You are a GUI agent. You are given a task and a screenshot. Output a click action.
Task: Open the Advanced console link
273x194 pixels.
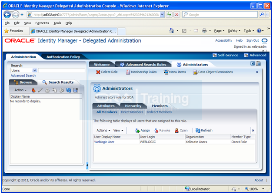tap(255, 55)
